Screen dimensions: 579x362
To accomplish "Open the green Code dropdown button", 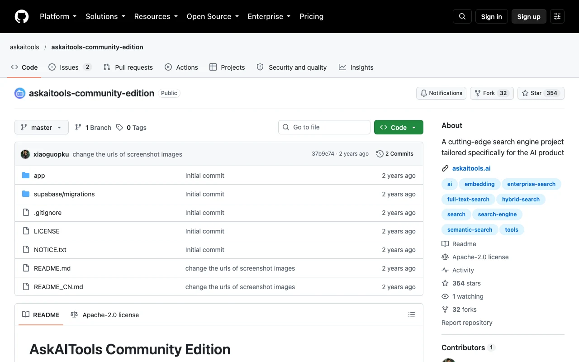I will pos(399,128).
